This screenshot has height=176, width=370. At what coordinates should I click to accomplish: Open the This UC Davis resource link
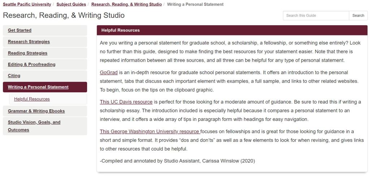(x=126, y=102)
